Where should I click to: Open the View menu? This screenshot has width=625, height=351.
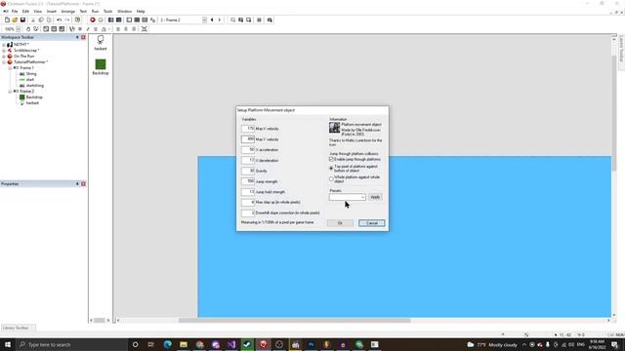(x=37, y=12)
